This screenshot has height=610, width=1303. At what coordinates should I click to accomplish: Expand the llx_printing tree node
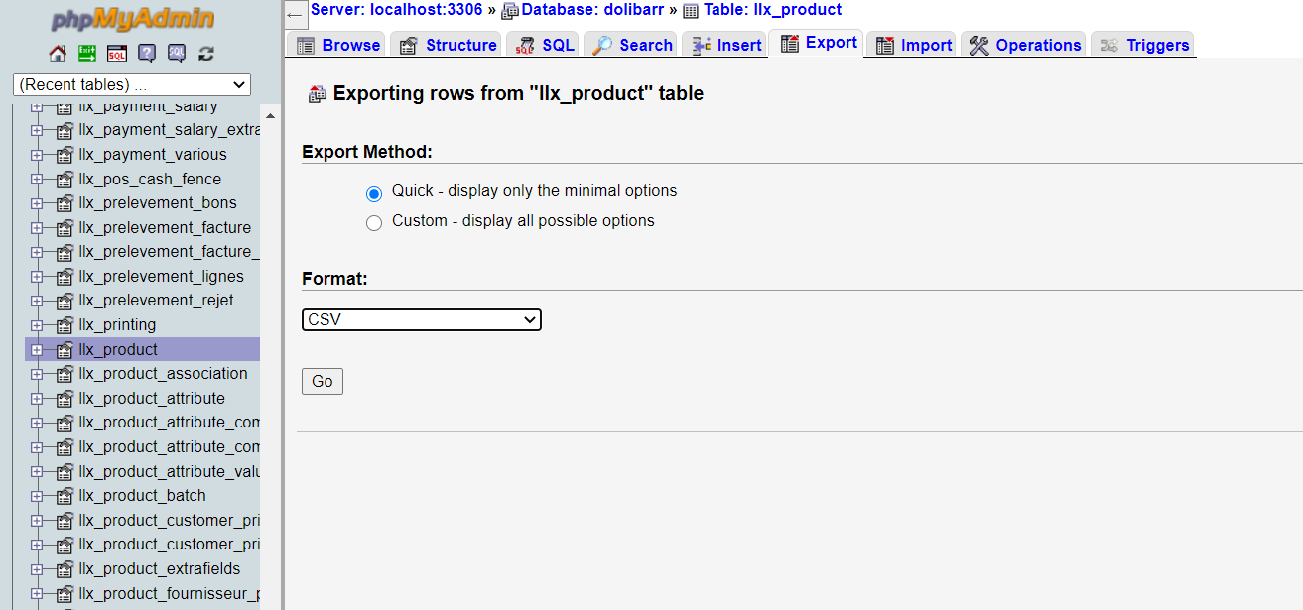37,325
